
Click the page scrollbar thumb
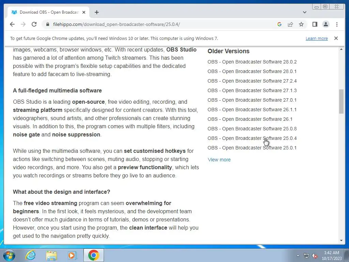pyautogui.click(x=341, y=101)
